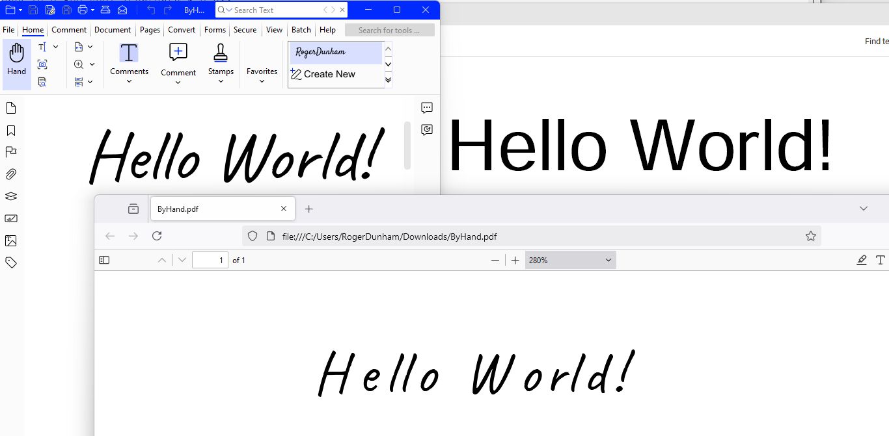This screenshot has width=889, height=436.
Task: Open the Bookmarks sidebar panel
Action: click(x=11, y=131)
